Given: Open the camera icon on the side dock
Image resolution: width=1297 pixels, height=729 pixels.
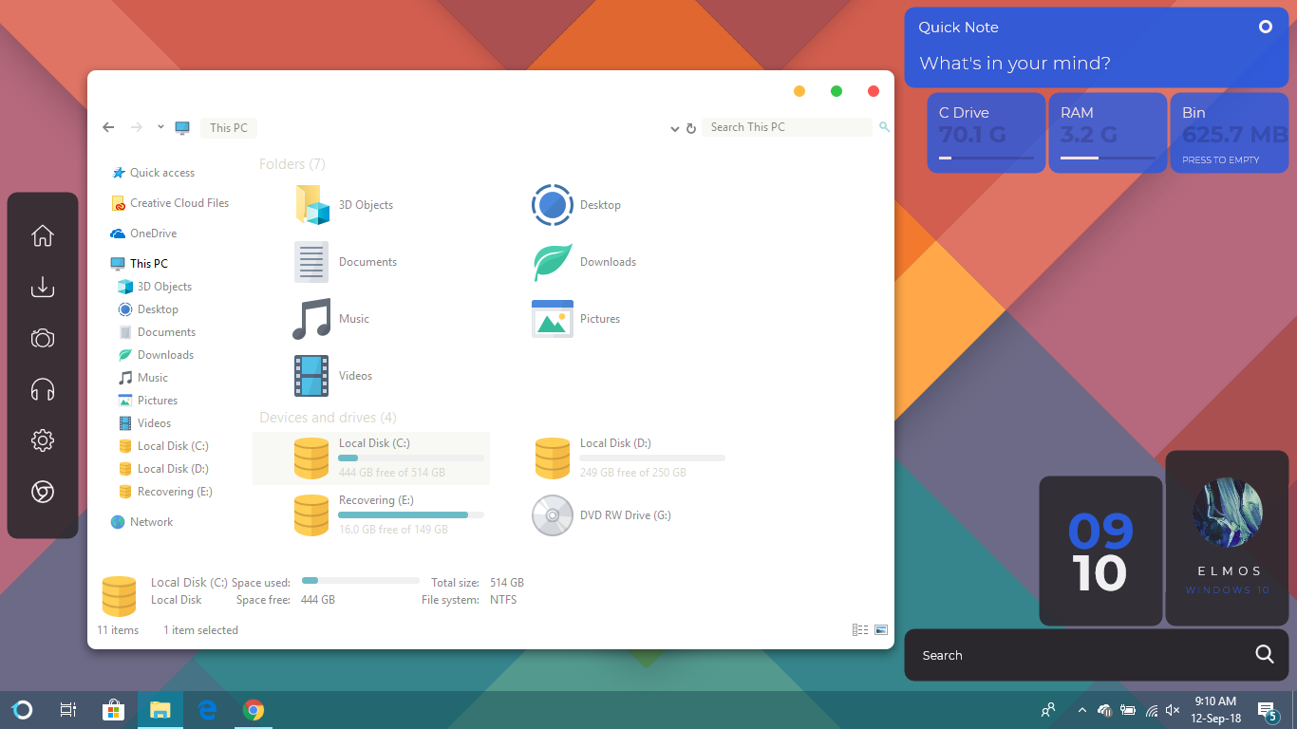Looking at the screenshot, I should coord(42,338).
